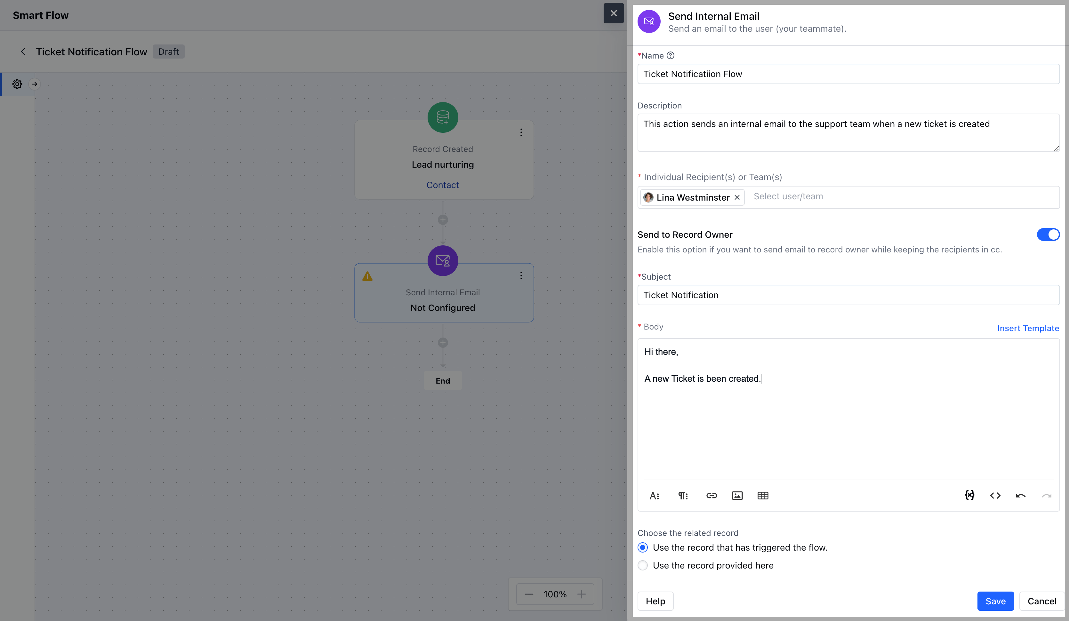This screenshot has height=621, width=1069.
Task: Click the Help button
Action: click(x=655, y=601)
